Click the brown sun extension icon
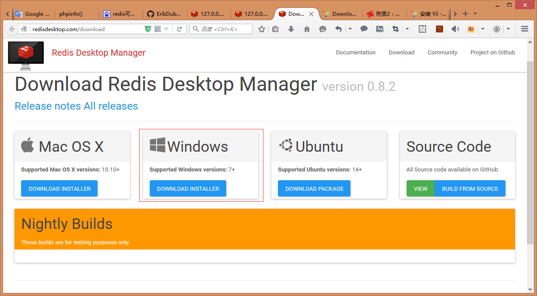 click(440, 29)
